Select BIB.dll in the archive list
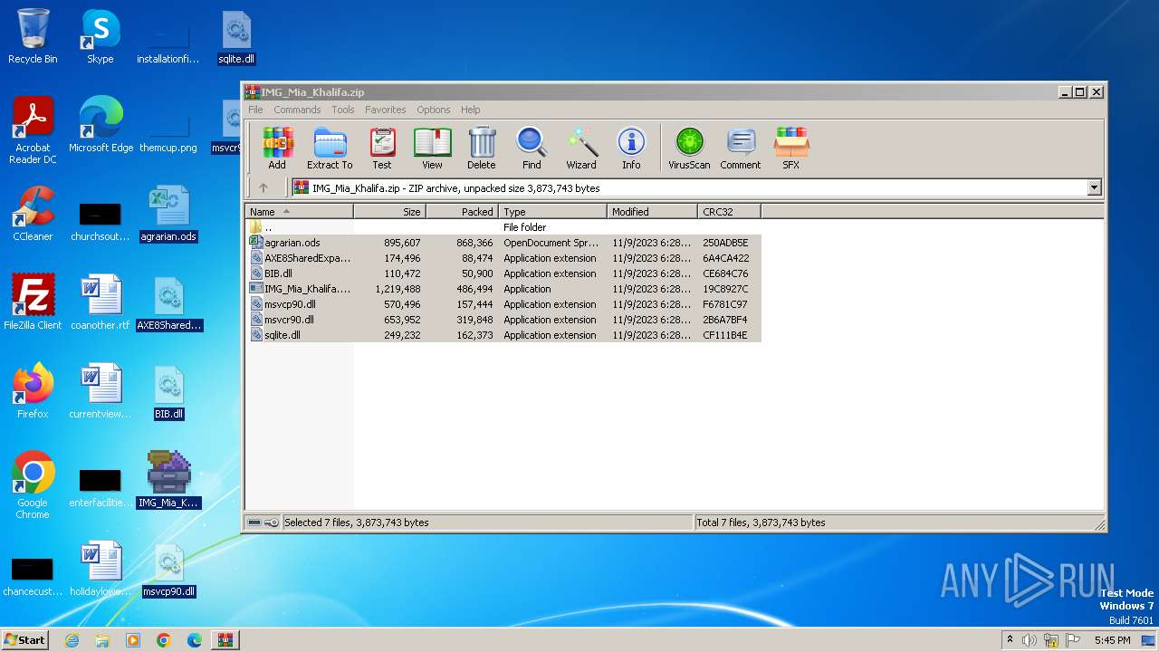Image resolution: width=1159 pixels, height=652 pixels. tap(503, 273)
